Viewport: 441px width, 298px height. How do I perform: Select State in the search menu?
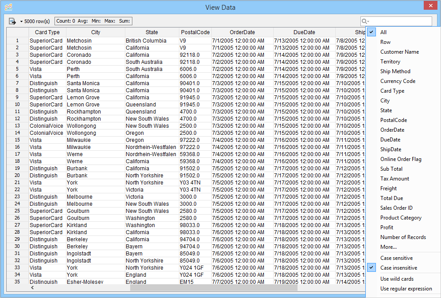point(403,110)
